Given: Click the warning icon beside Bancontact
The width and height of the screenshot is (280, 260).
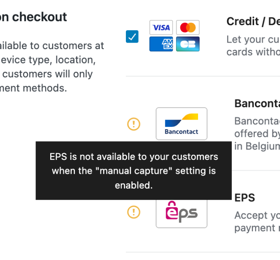Looking at the screenshot, I should click(134, 124).
